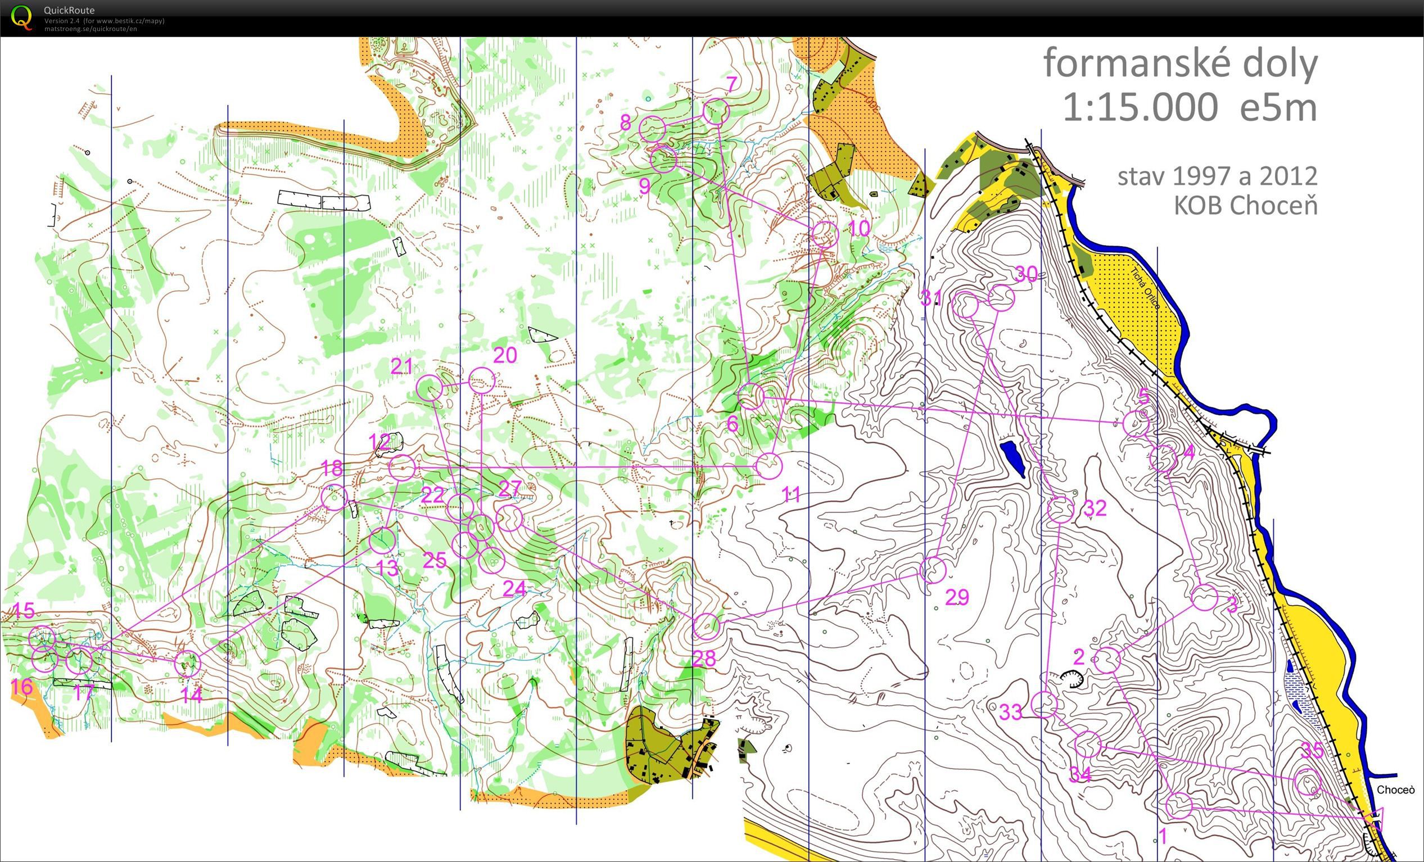
Task: Select control circle 28
Action: 706,627
